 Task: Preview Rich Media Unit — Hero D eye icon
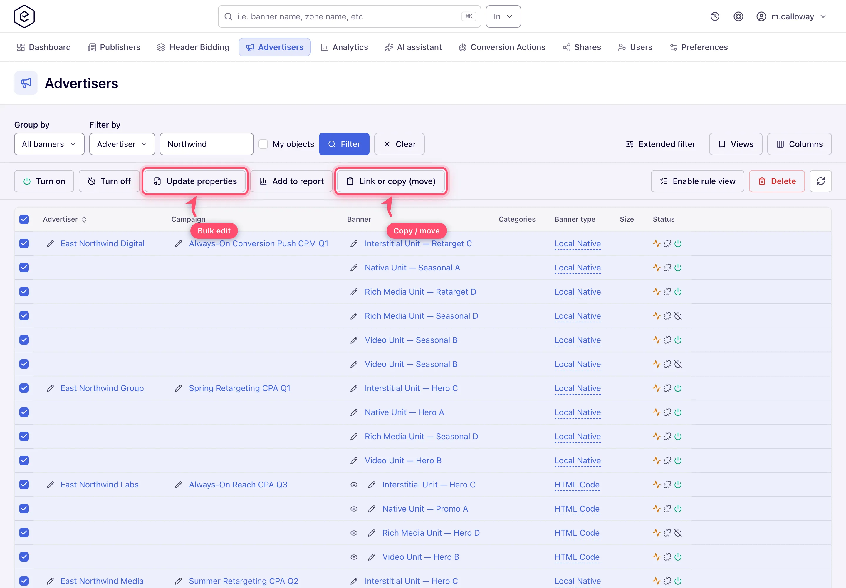pos(354,533)
